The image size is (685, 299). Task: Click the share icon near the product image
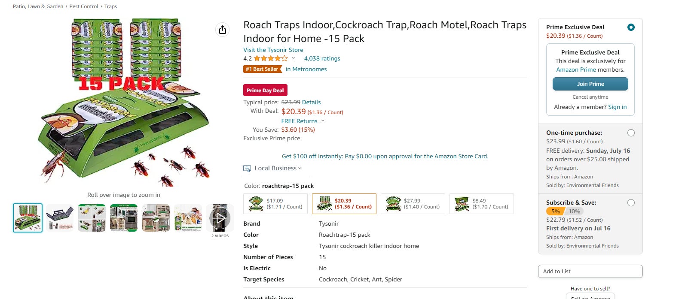(x=222, y=30)
